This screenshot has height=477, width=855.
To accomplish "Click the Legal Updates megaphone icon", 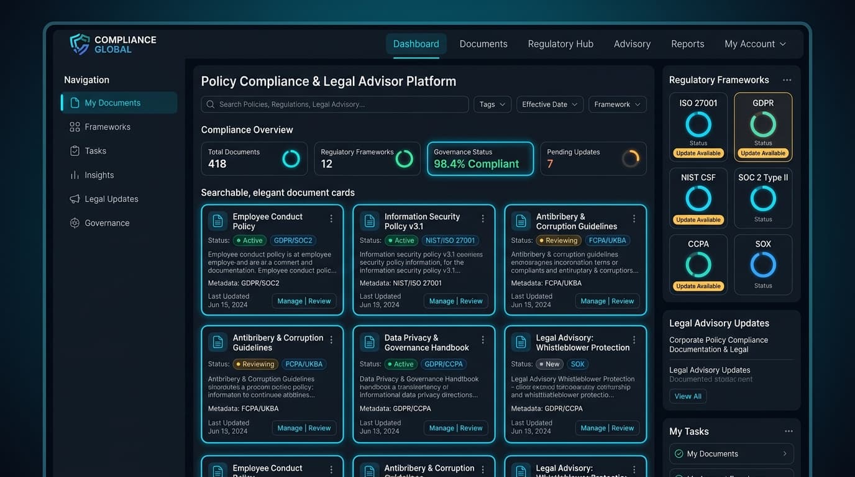I will click(x=75, y=199).
